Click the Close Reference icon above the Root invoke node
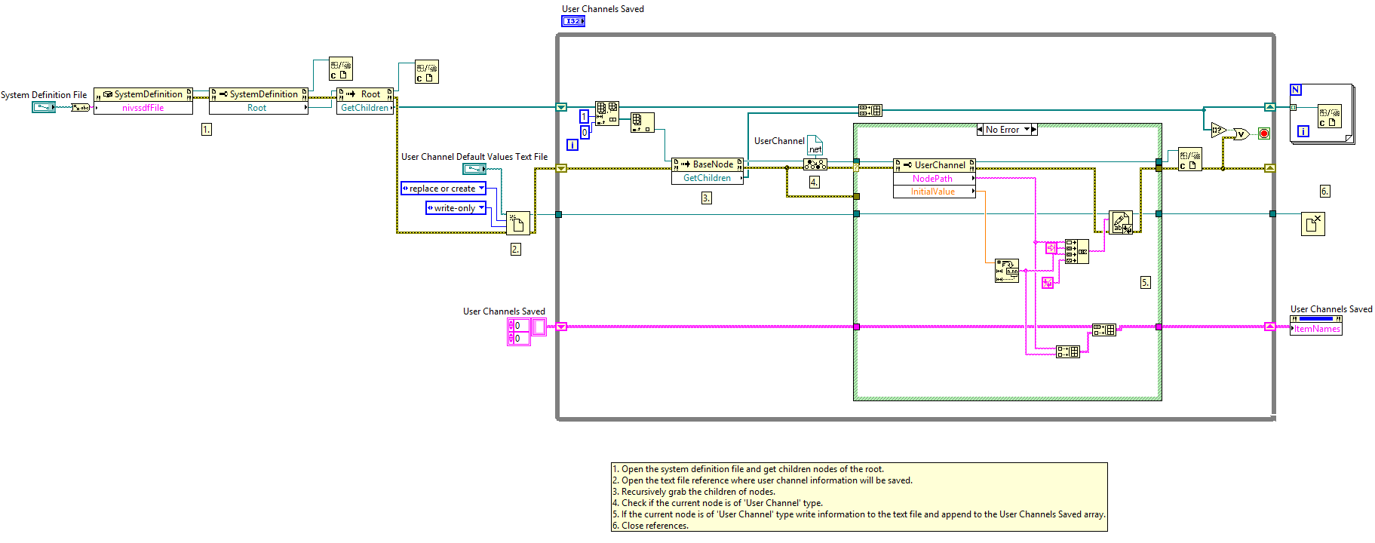 (x=427, y=72)
